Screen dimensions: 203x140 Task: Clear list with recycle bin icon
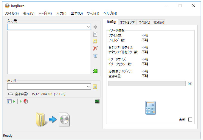coord(95,56)
